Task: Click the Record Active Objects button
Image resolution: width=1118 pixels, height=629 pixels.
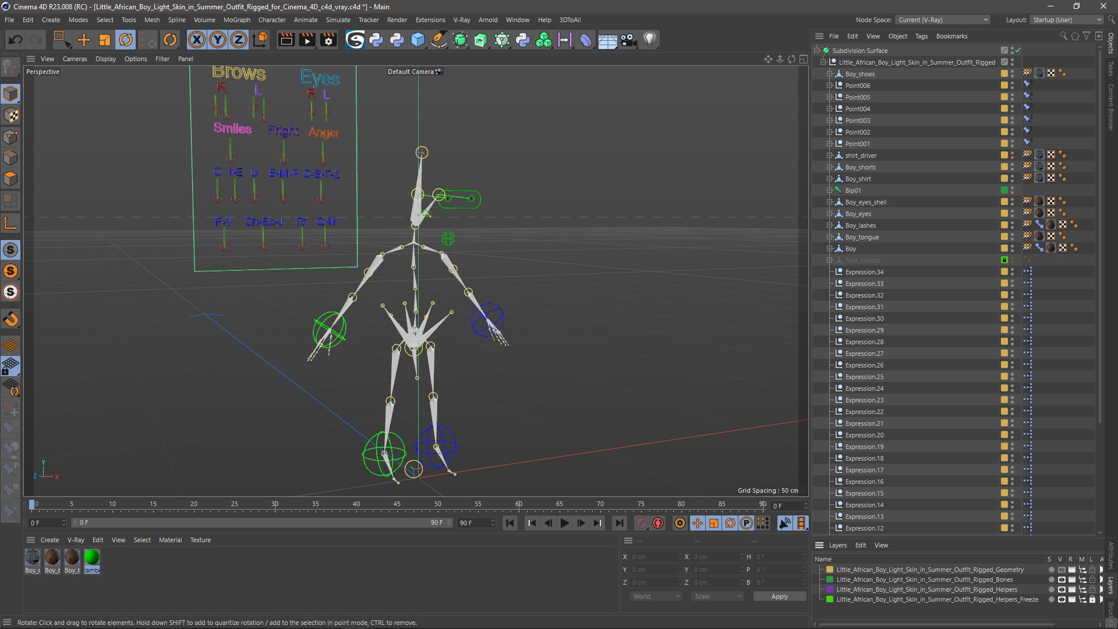Action: pos(642,523)
